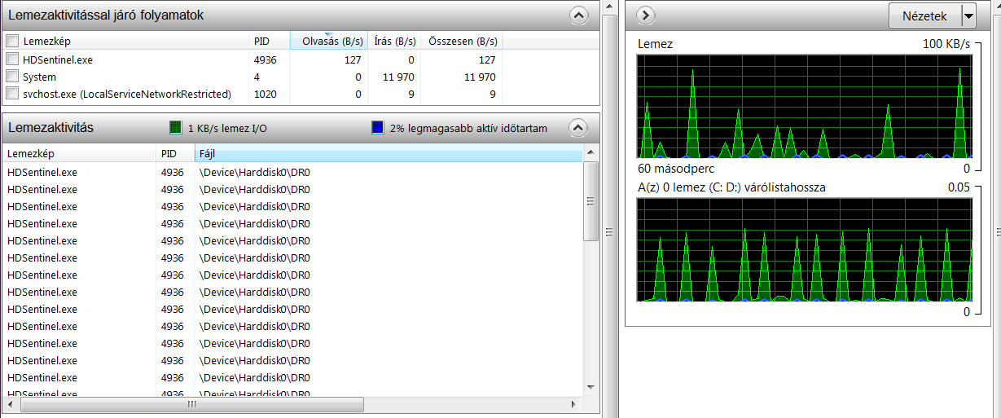1001x418 pixels.
Task: Click the disk queue length (várólistahossza) graph
Action: 805,250
